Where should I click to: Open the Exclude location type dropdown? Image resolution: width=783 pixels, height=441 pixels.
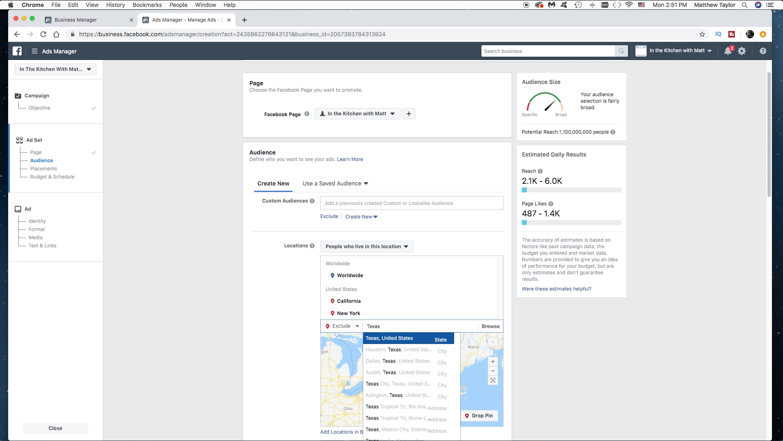[x=342, y=326]
